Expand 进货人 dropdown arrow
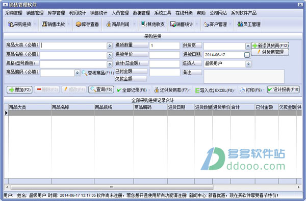306x201 pixels. [248, 64]
